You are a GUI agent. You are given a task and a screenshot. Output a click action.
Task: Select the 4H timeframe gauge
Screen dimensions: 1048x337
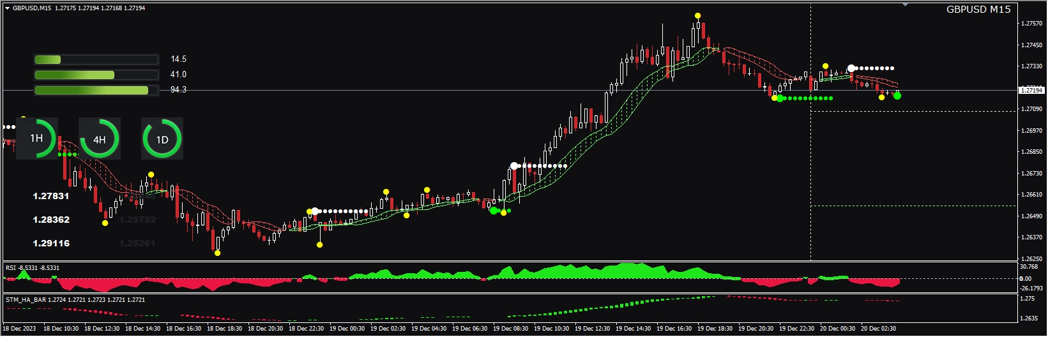coord(100,139)
